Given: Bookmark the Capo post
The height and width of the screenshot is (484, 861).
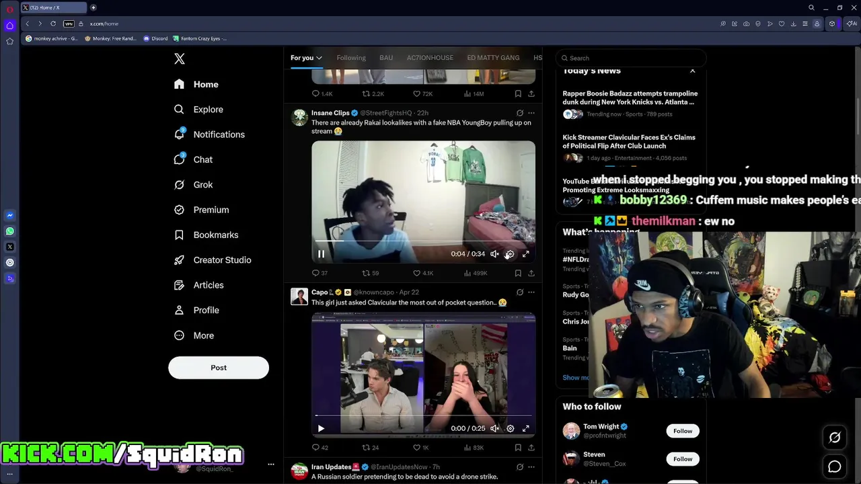Looking at the screenshot, I should click(x=518, y=448).
